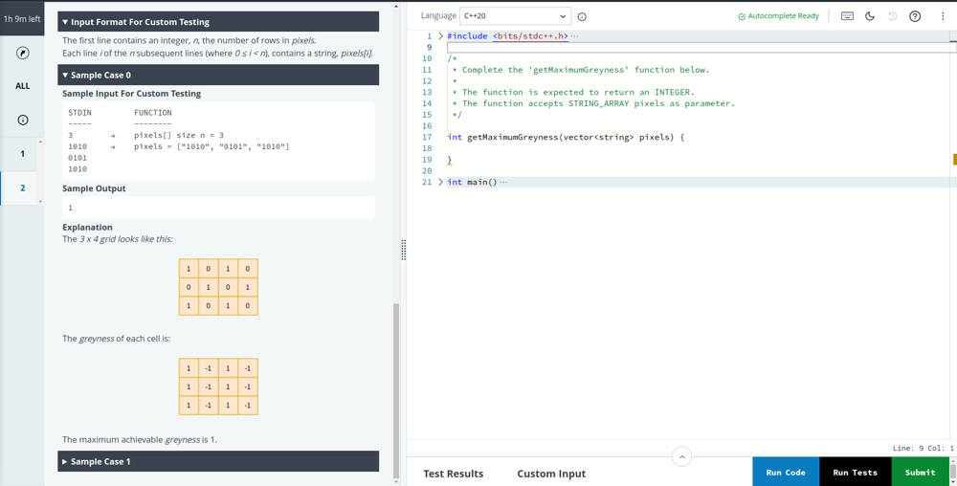Unfold the collapsed #include code block at line 1

click(440, 36)
